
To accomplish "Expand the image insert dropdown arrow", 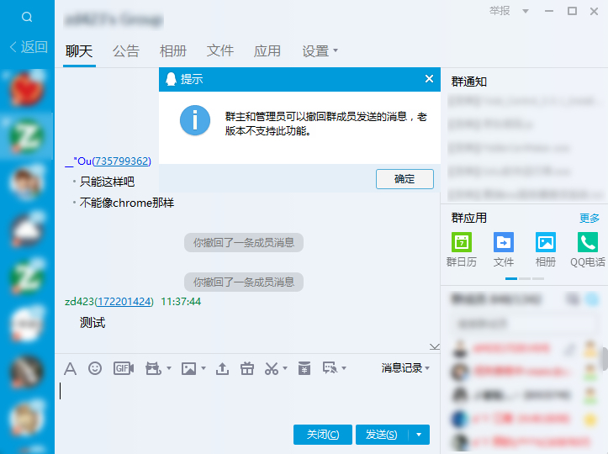I will click(x=204, y=368).
